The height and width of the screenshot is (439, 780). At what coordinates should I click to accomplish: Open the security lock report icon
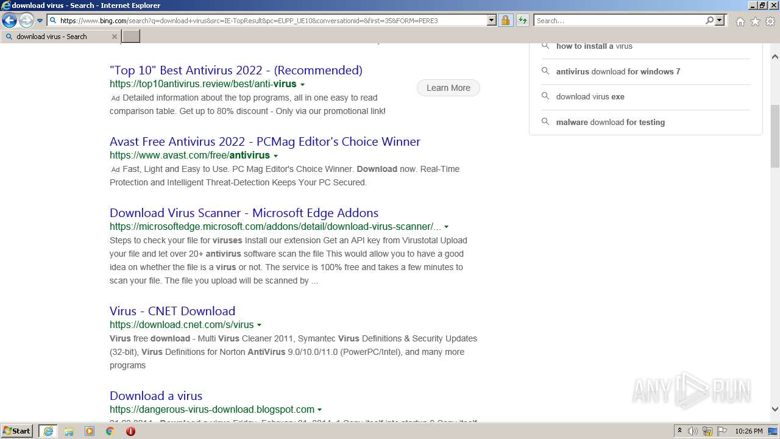tap(505, 20)
